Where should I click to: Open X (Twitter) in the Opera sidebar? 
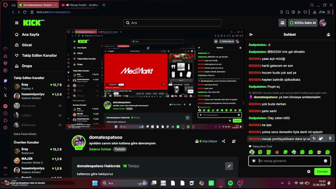pyautogui.click(x=5, y=96)
